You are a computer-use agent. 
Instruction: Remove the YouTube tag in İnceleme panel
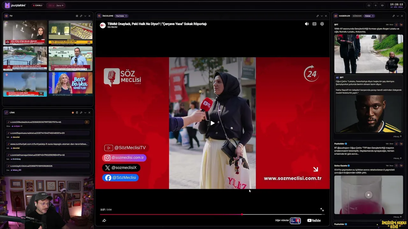pyautogui.click(x=126, y=16)
